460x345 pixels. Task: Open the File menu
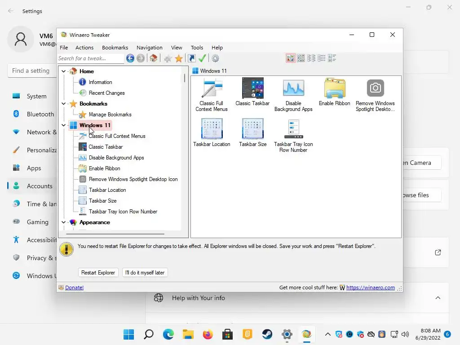point(64,48)
